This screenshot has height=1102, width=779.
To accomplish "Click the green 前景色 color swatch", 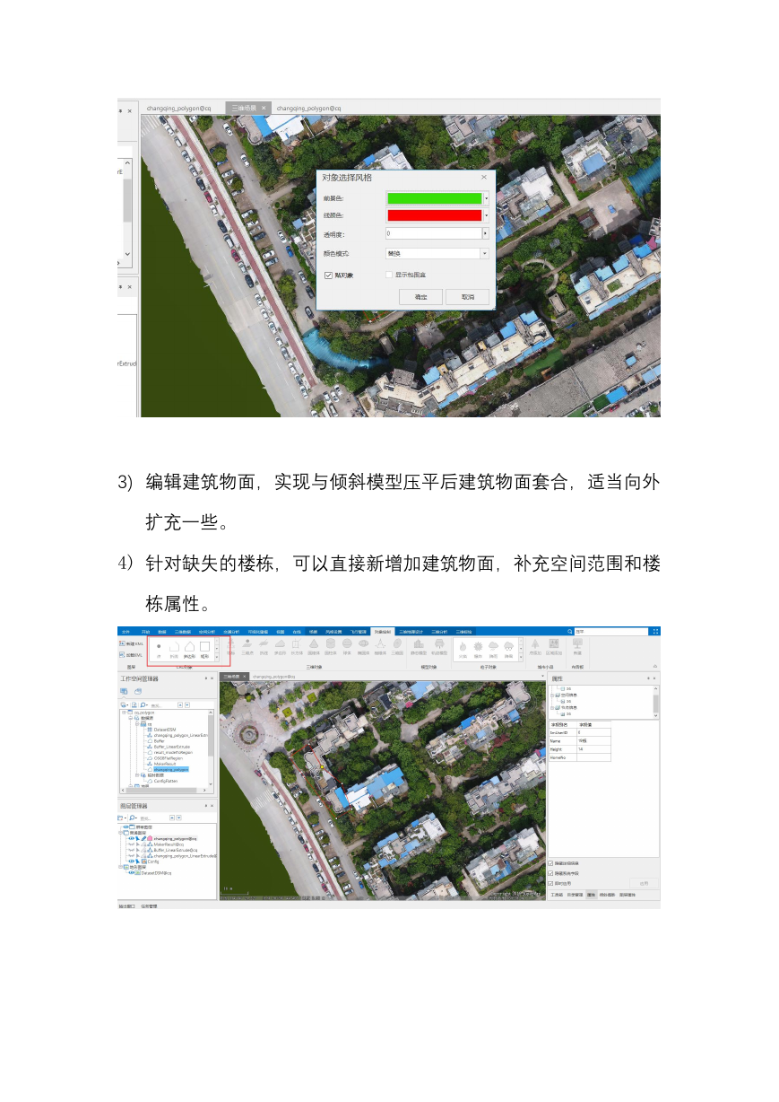I will pos(435,198).
